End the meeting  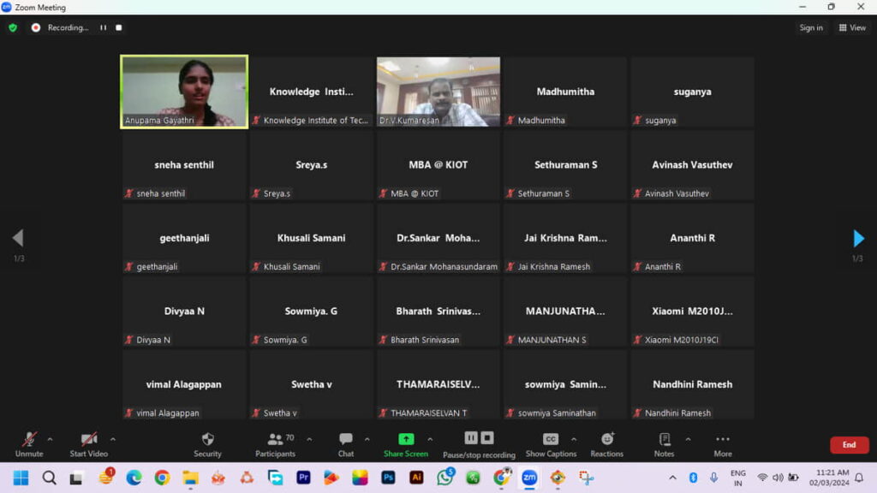tap(849, 445)
